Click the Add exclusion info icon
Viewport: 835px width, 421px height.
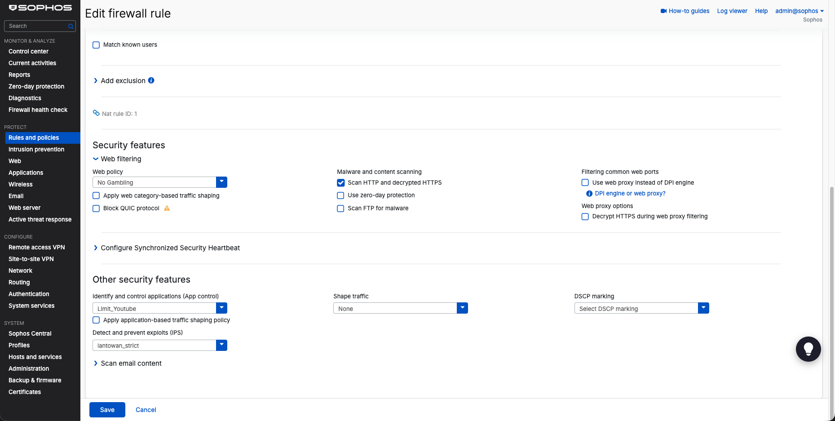pyautogui.click(x=151, y=80)
